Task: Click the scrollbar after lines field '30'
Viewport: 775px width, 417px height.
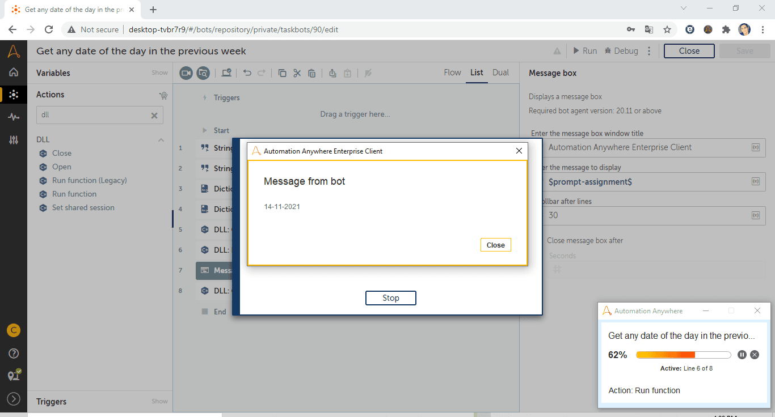Action: point(647,215)
